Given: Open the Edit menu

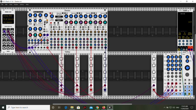Looking at the screenshot, I should coord(6,5).
